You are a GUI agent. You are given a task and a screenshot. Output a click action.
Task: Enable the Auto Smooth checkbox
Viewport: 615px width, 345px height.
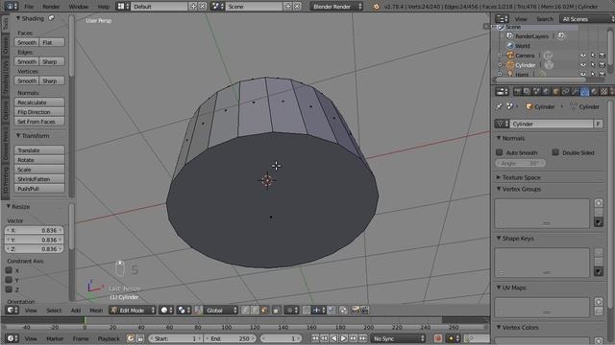point(500,152)
